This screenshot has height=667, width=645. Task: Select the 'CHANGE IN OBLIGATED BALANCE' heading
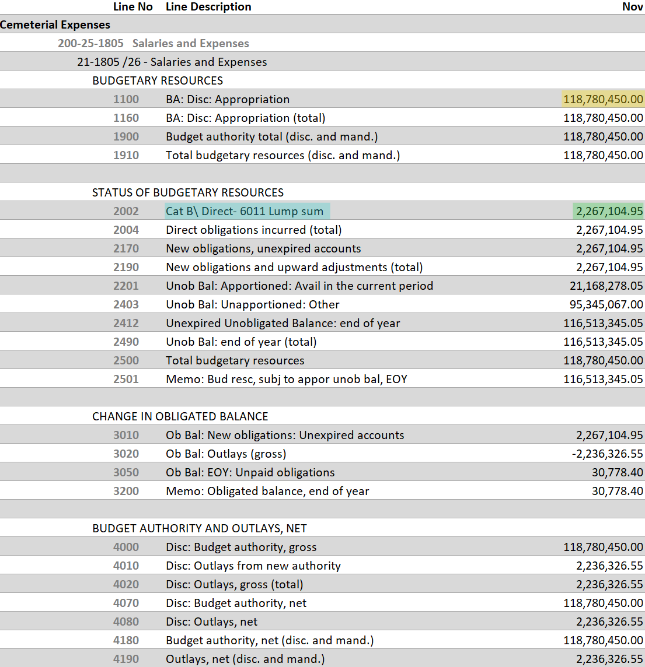tap(179, 416)
